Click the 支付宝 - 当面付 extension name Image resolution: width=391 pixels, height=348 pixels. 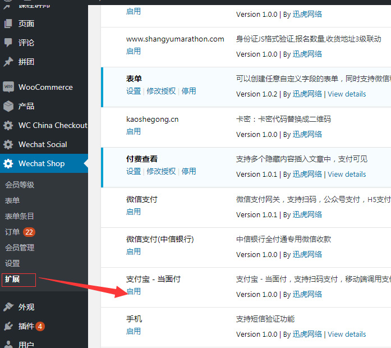[x=153, y=279]
